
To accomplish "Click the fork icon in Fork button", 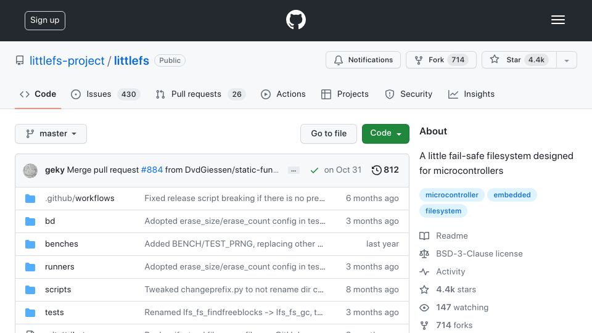I will [x=419, y=60].
